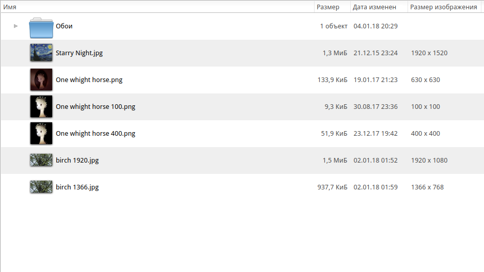Click One whight horse 400.png thumbnail
This screenshot has width=484, height=272.
41,133
